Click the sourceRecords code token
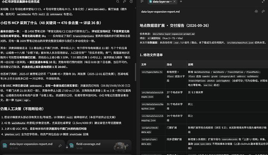268x155 pixels. [230, 139]
